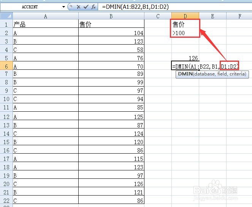The height and width of the screenshot is (207, 252).
Task: Click the Name Box showing ACCRINT
Action: [x=30, y=7]
